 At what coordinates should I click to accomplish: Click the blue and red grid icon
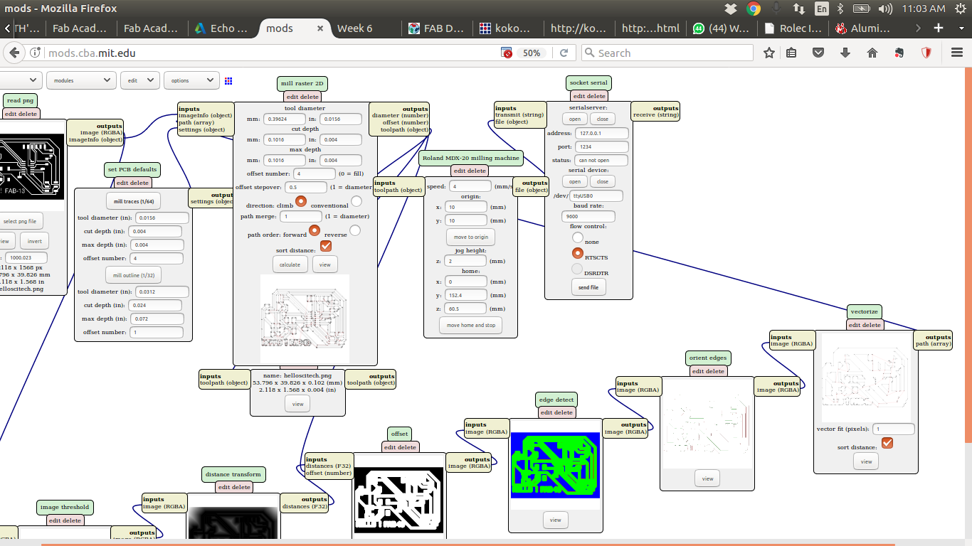coord(228,81)
